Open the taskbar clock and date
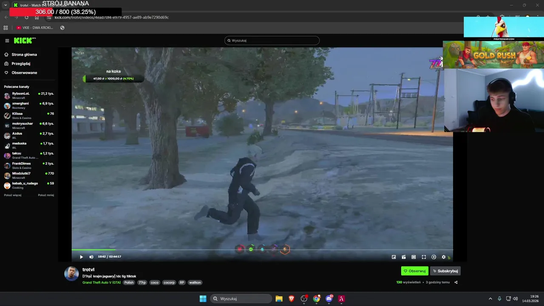Screen dimensions: 544x306 [x=530, y=299]
